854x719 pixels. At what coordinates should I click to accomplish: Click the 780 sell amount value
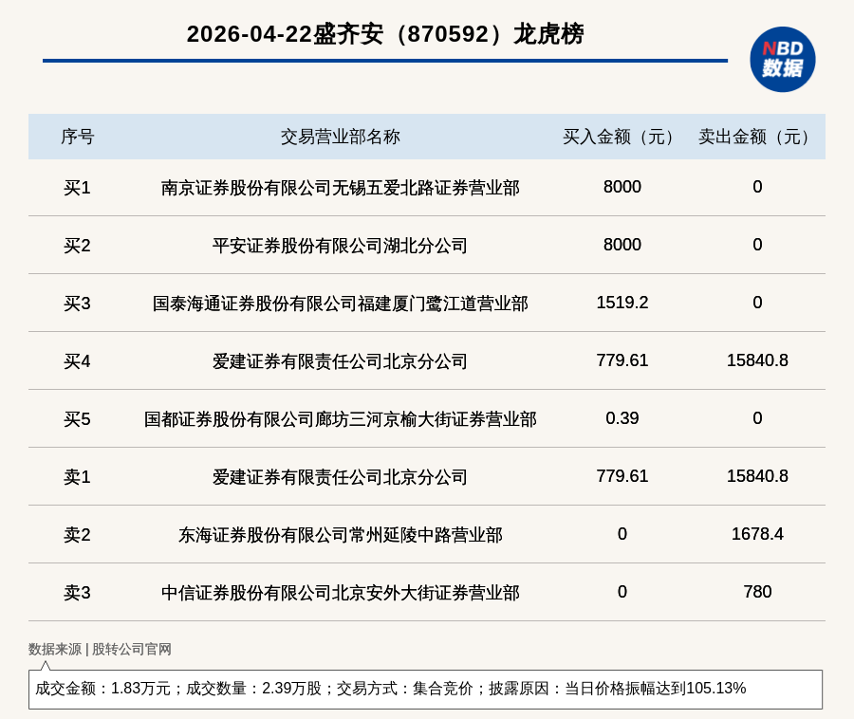pos(757,592)
